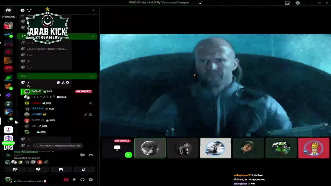331x186 pixels.
Task: Disconnect from voice with the hang-up icon
Action: click(x=91, y=155)
